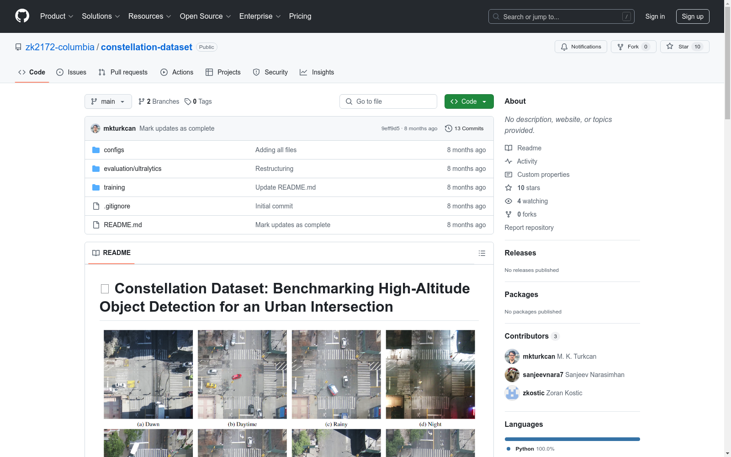Switch to the Insights tab
731x457 pixels.
click(317, 72)
